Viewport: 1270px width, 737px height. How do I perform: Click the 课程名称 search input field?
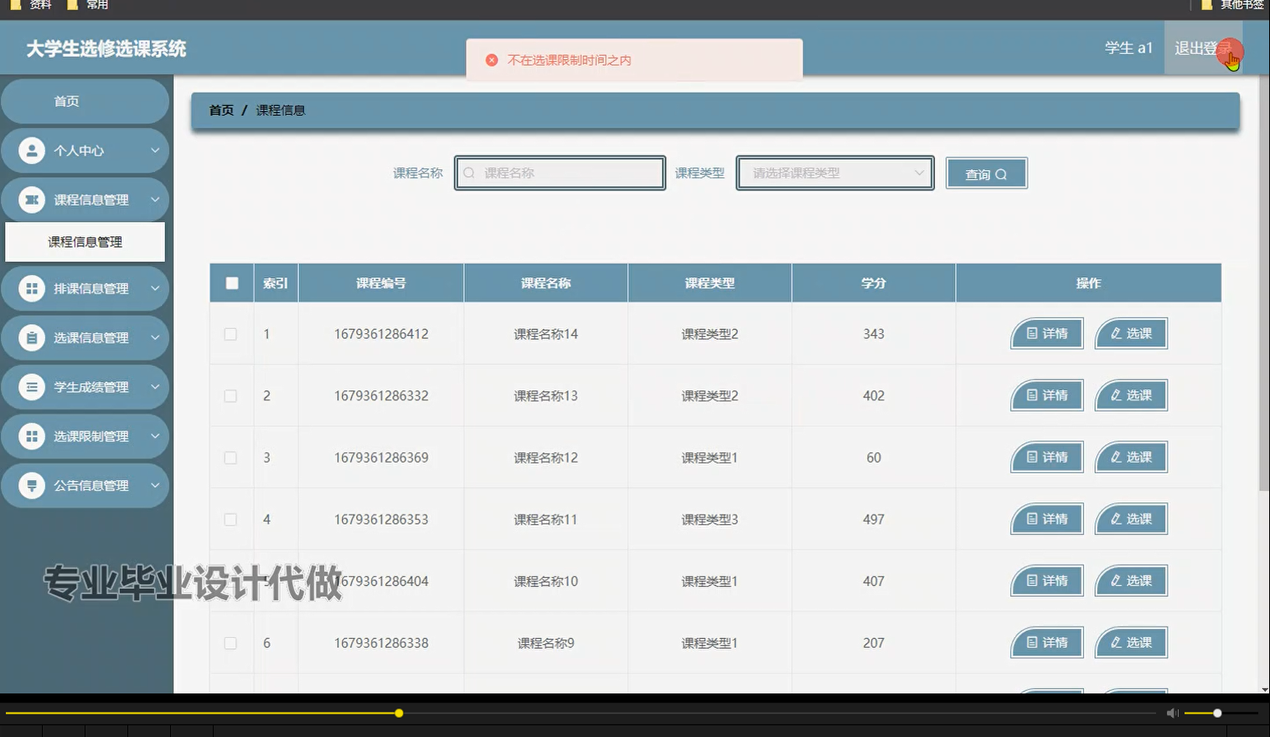point(560,173)
